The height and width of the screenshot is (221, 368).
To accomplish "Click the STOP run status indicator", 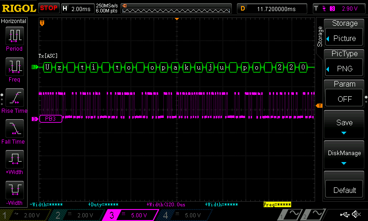I will point(49,8).
